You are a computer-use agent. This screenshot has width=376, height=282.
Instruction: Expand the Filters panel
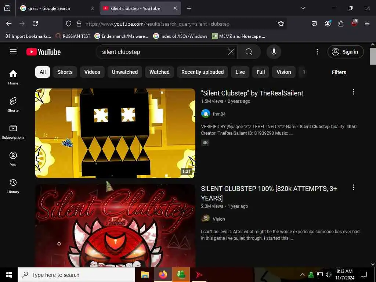point(339,72)
